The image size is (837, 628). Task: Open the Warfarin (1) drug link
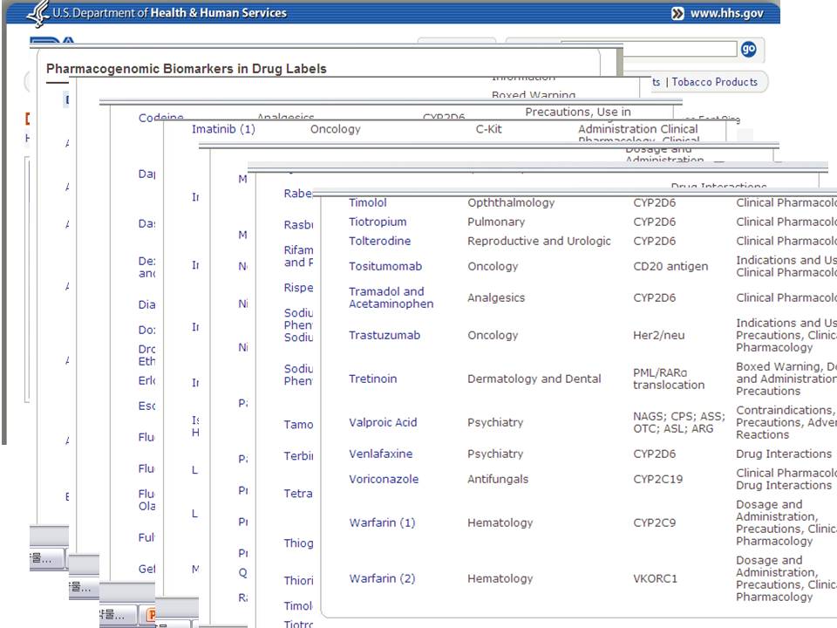tap(382, 522)
